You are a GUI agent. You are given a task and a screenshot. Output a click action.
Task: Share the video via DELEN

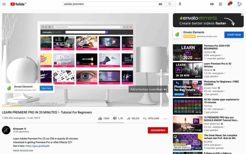(x=133, y=118)
